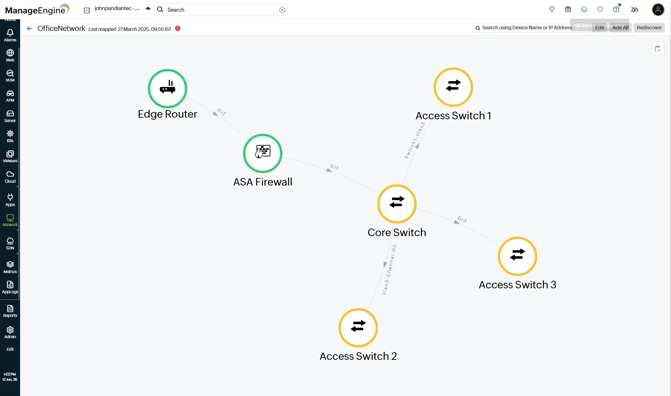Click the Edit link in the sidebar

click(x=10, y=349)
